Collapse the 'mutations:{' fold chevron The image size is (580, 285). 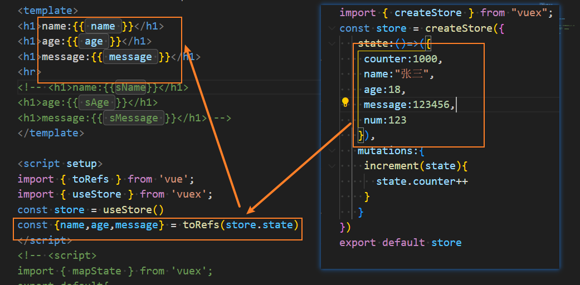pyautogui.click(x=332, y=151)
